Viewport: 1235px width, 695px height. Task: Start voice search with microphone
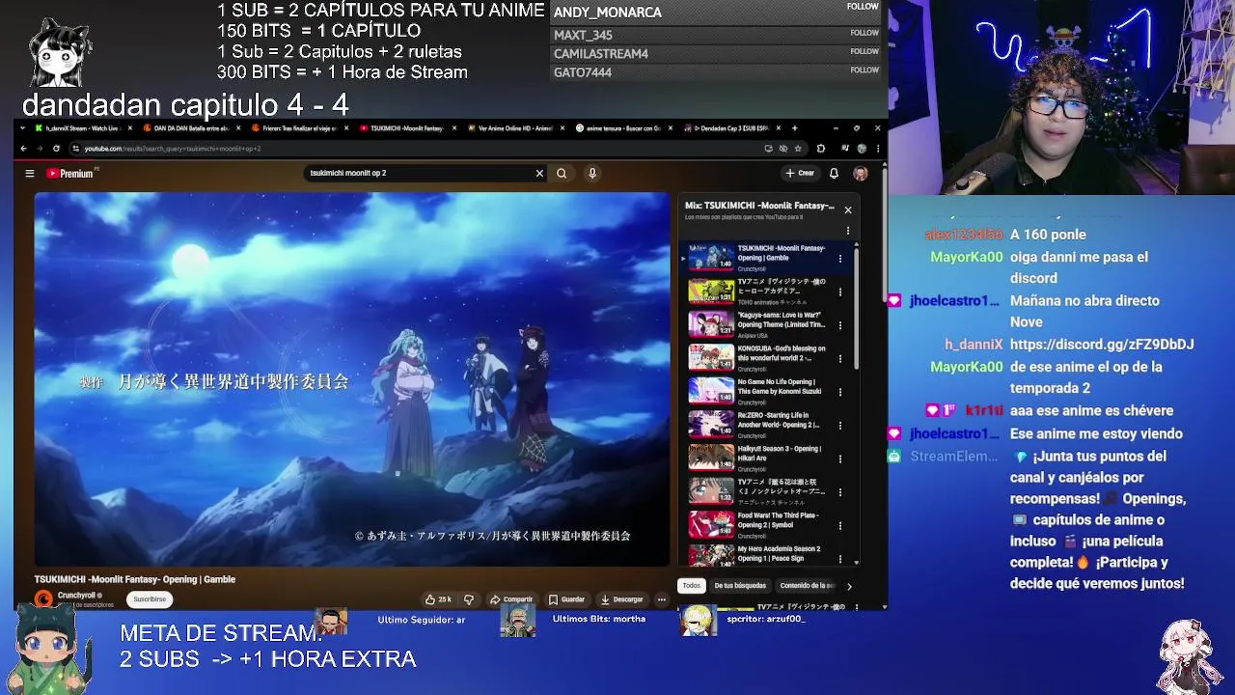point(592,174)
